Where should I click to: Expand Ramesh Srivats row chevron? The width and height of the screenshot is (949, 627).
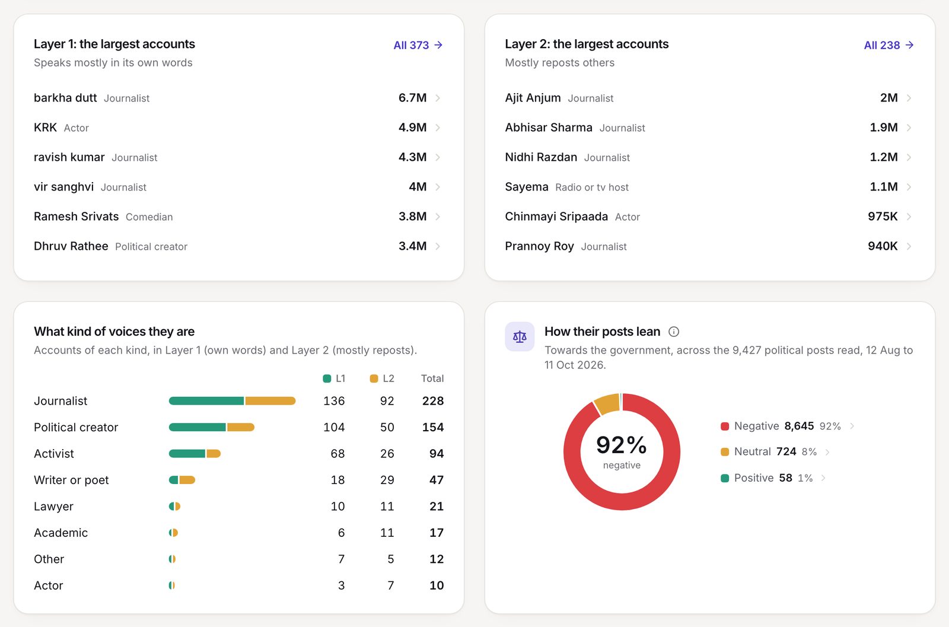pos(438,217)
